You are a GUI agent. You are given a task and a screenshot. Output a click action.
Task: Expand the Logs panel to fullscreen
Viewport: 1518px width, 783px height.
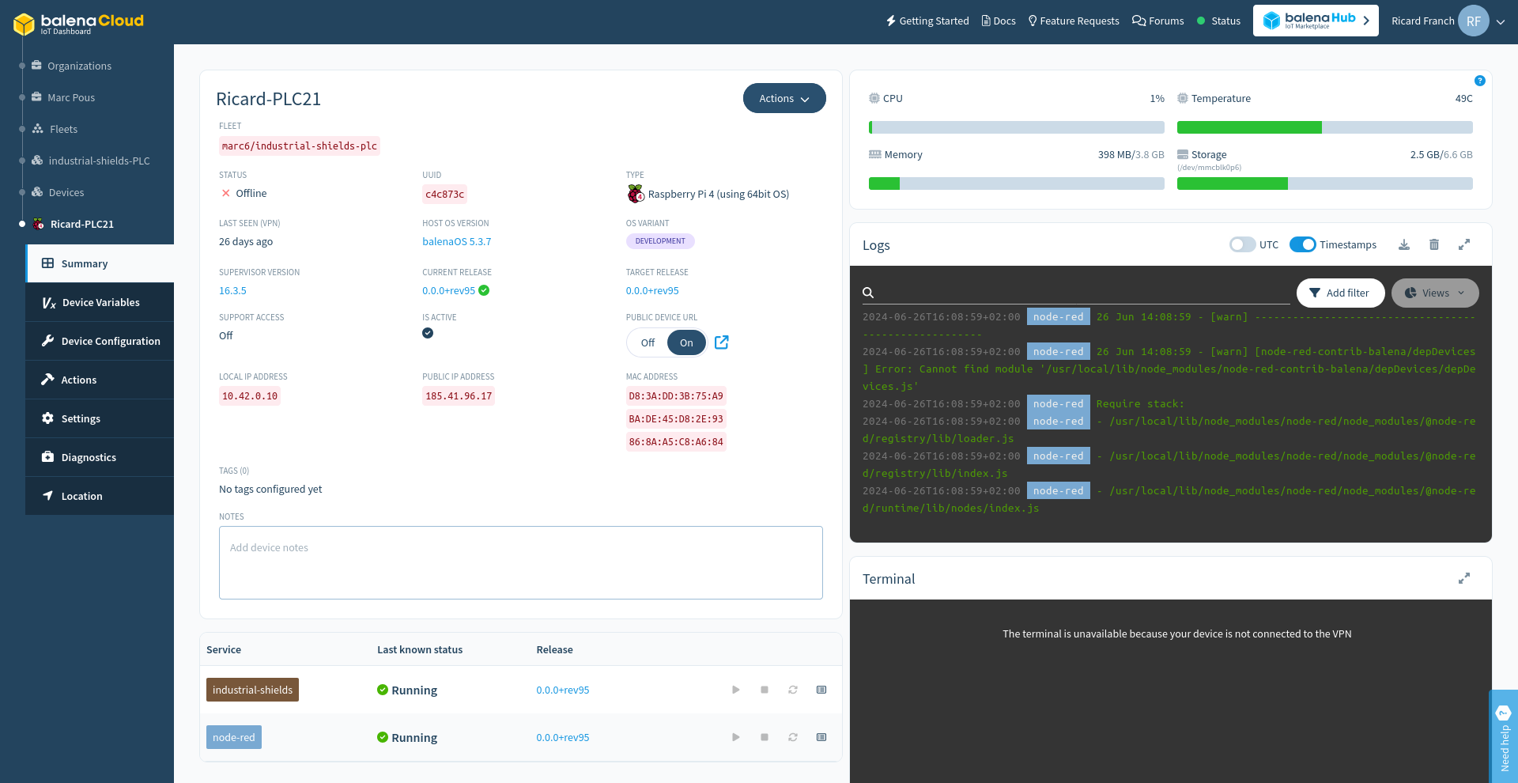pos(1464,245)
